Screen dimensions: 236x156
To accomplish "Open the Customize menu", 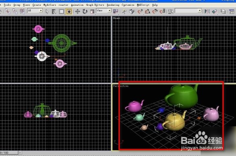I will tap(128, 5).
